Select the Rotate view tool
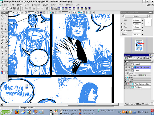The height and width of the screenshot is (115, 154). [2, 19]
